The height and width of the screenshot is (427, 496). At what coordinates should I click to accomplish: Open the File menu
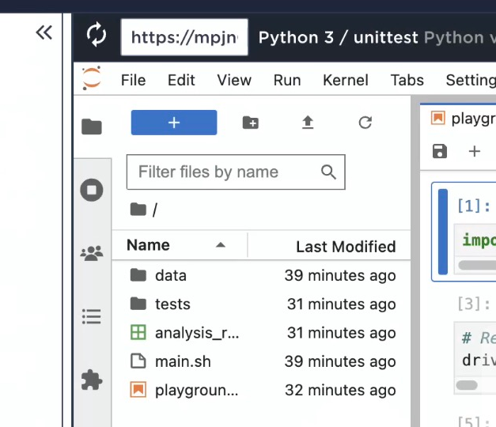point(133,80)
